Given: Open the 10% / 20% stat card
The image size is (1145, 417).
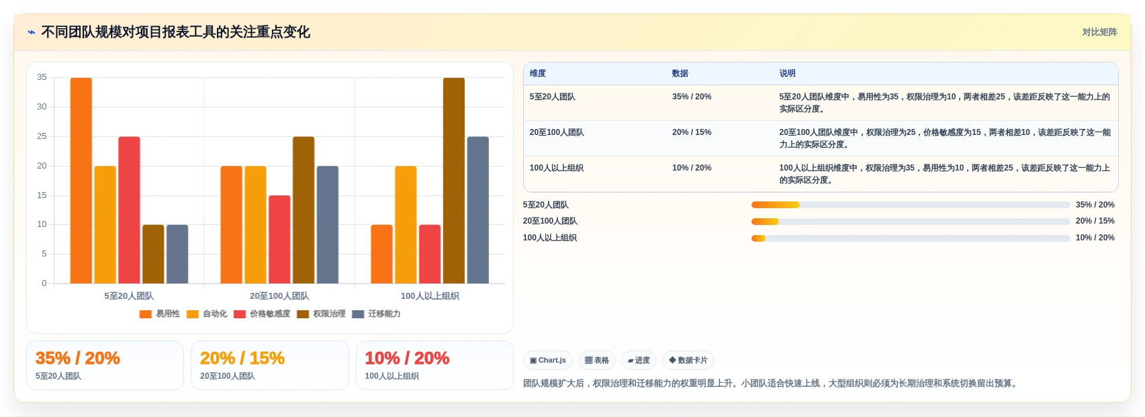Looking at the screenshot, I should pyautogui.click(x=434, y=365).
